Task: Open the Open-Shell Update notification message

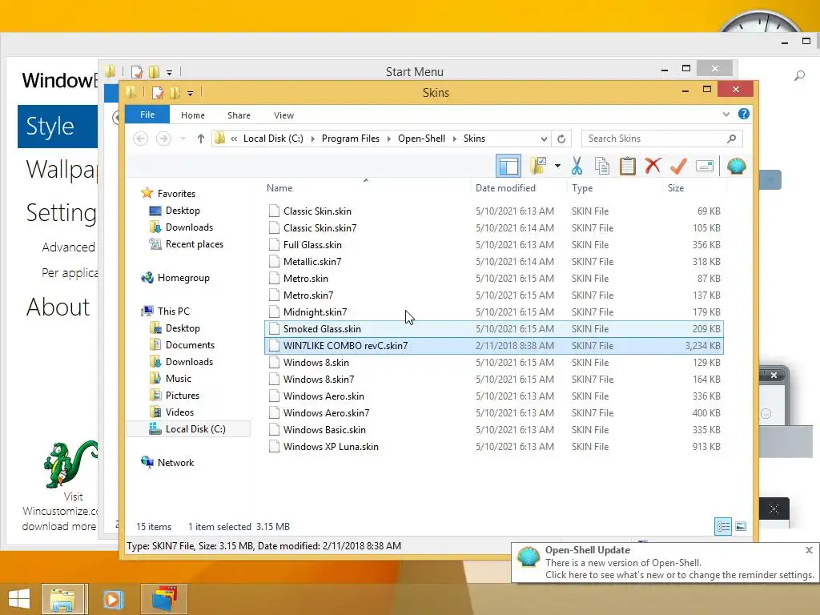Action: point(679,569)
